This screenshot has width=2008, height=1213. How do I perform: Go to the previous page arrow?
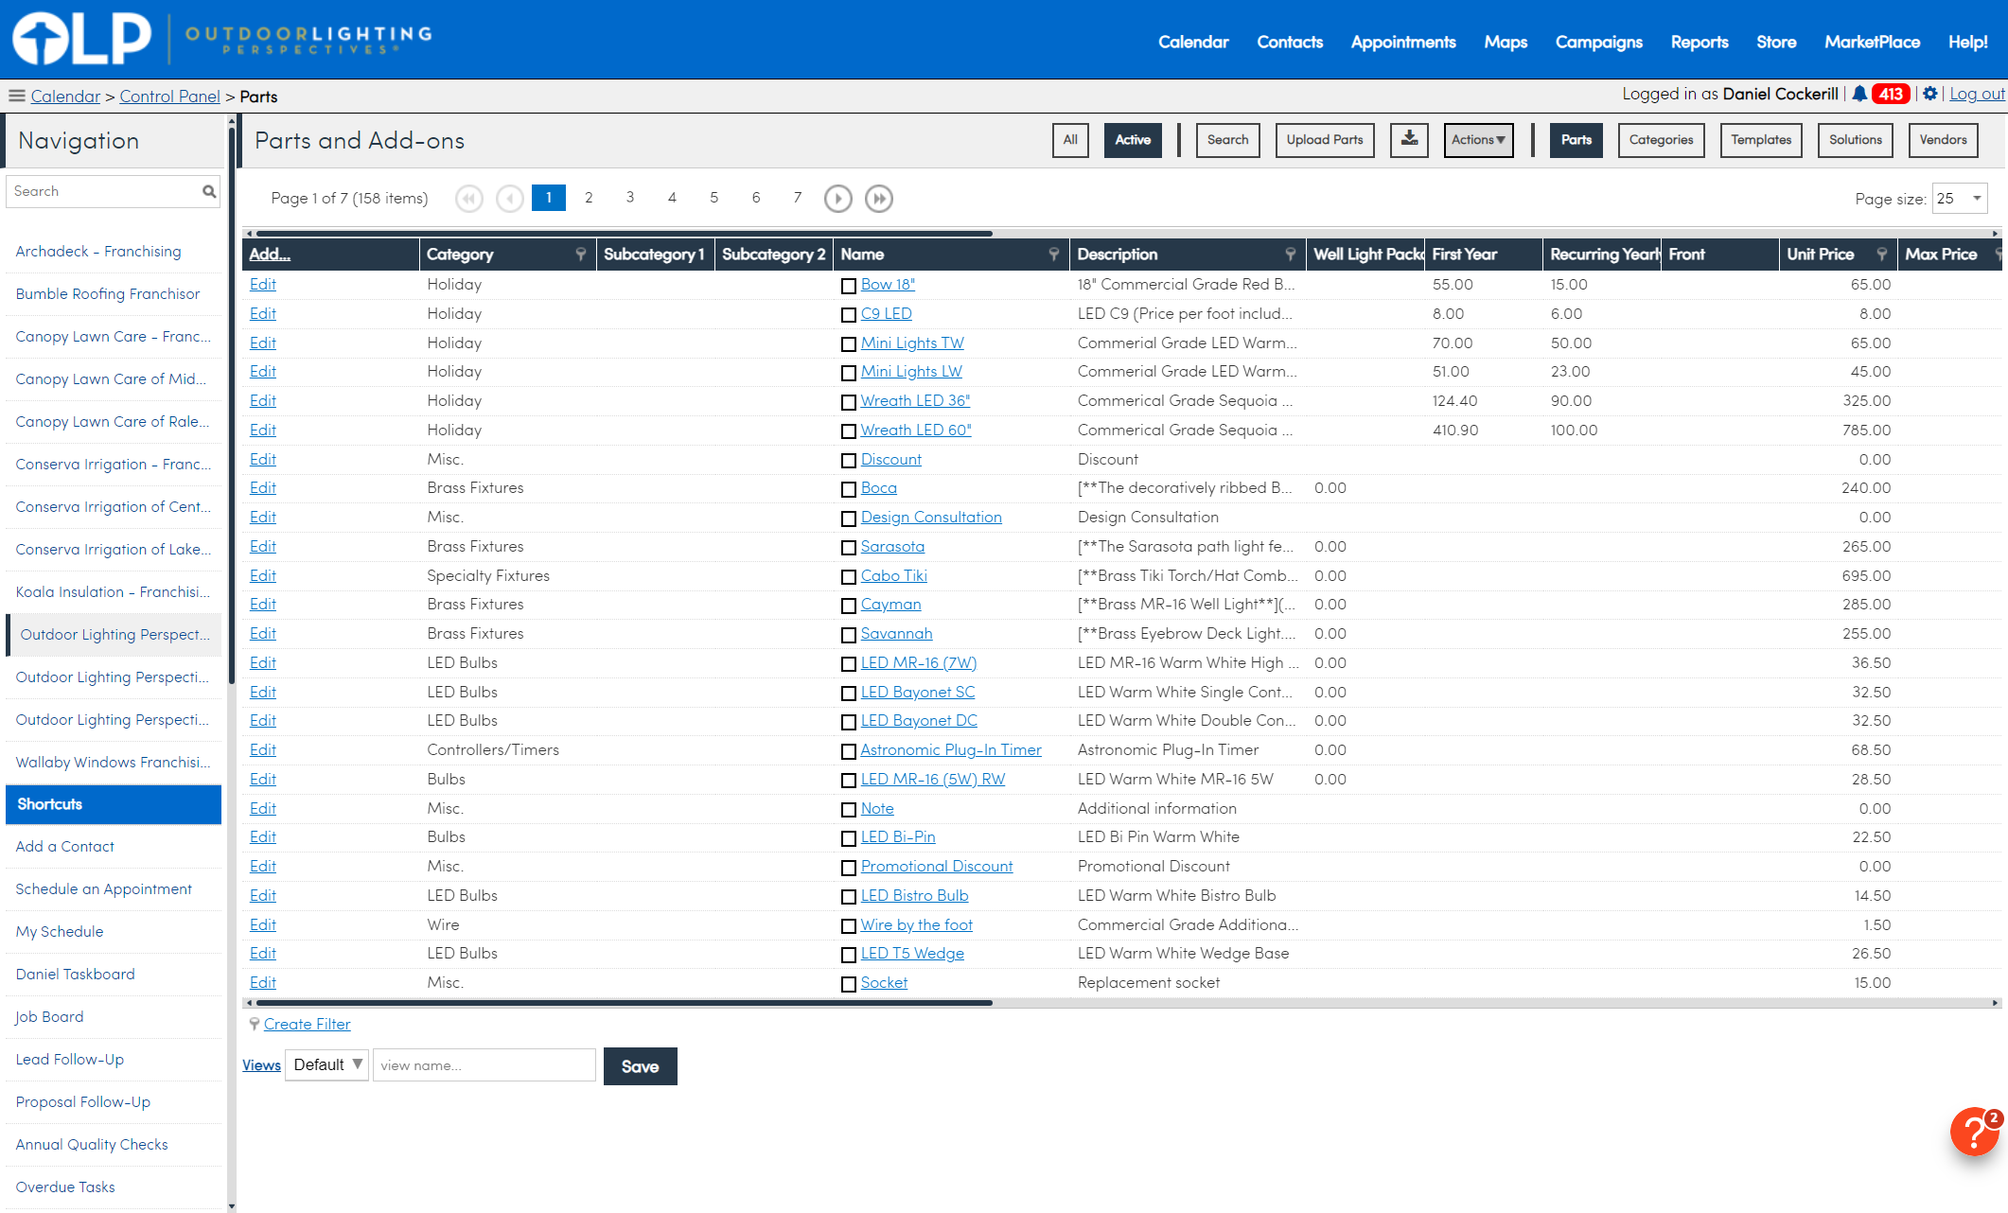[510, 198]
